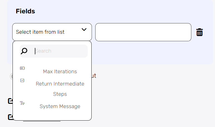Toggle the switch partly hidden behind the dropdown list
This screenshot has height=127, width=215.
11,76
